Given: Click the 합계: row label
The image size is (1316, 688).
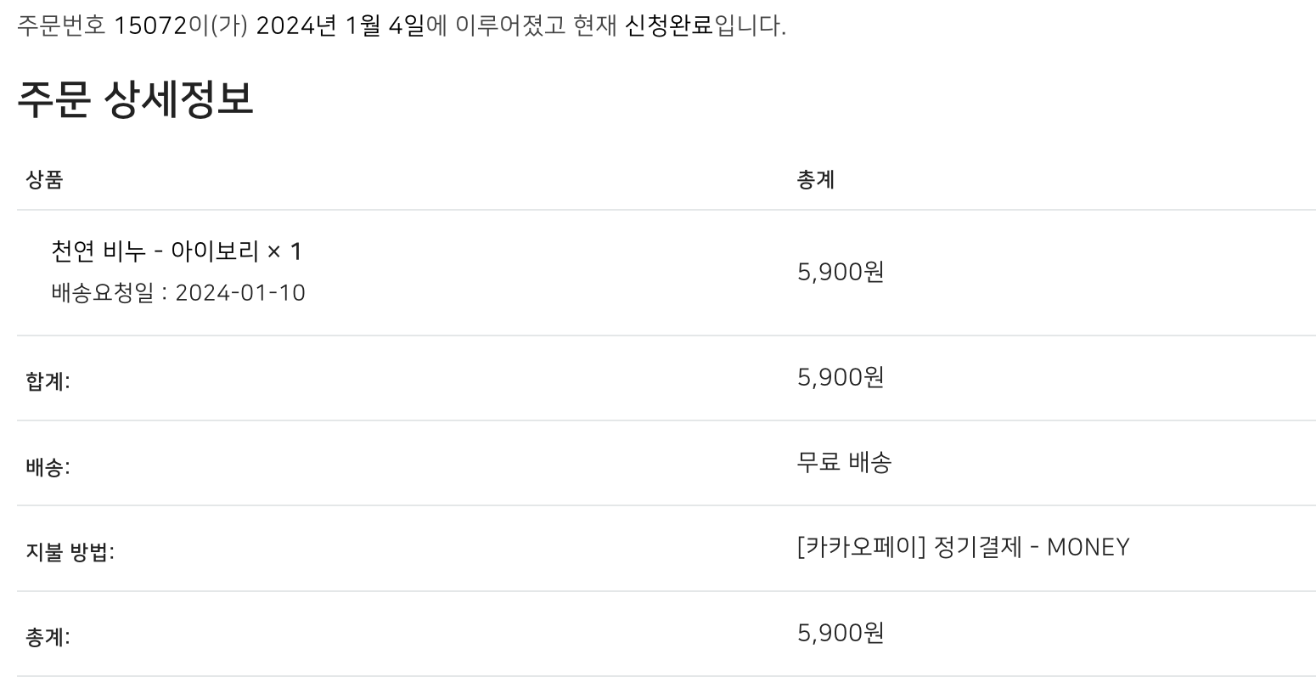Looking at the screenshot, I should [x=48, y=381].
